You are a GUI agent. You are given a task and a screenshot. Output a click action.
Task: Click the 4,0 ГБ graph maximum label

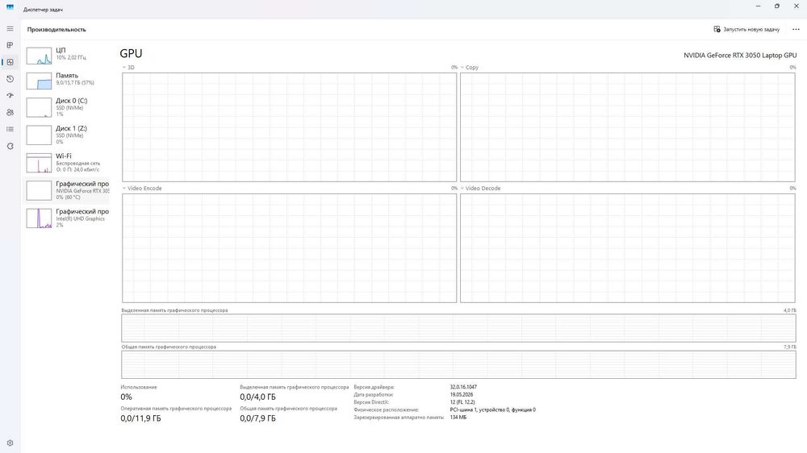(789, 310)
